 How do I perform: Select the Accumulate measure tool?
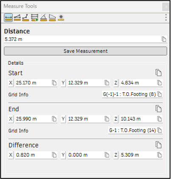click(x=35, y=17)
